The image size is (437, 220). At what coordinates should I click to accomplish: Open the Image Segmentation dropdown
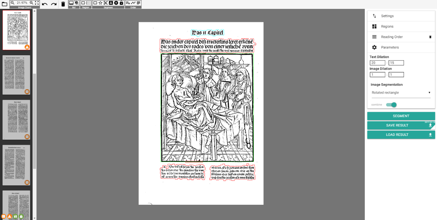tap(401, 93)
